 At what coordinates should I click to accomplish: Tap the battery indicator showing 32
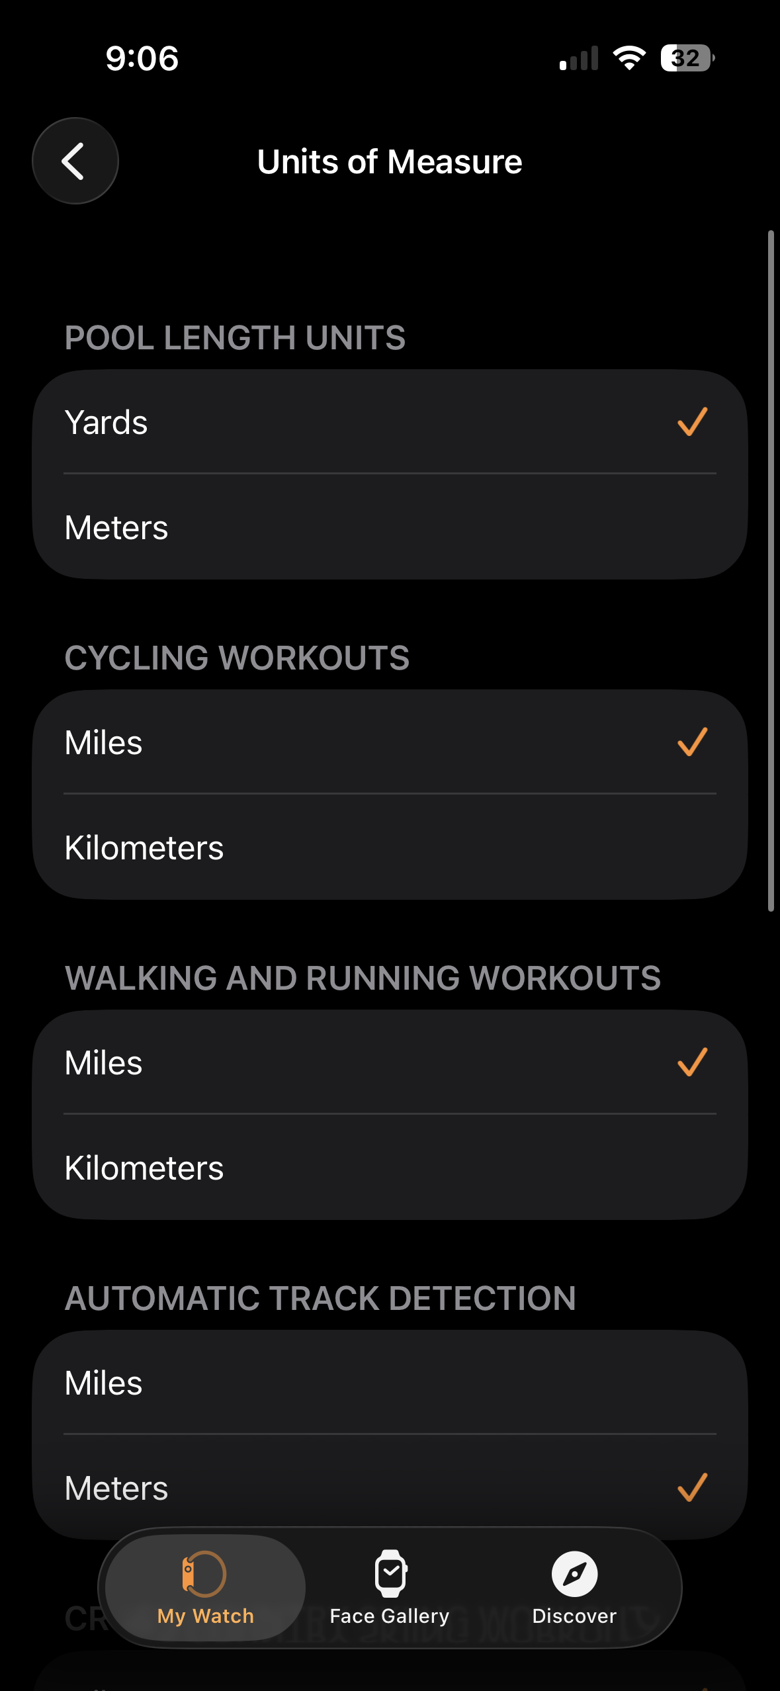(x=687, y=58)
